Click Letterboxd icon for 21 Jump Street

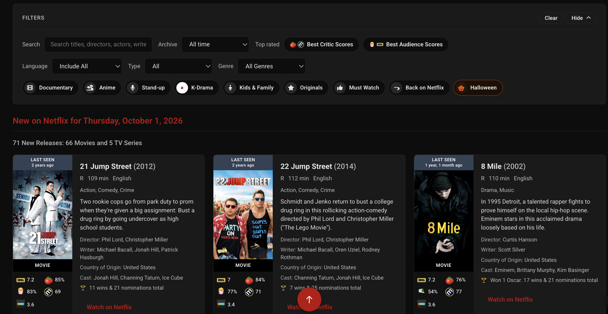point(20,304)
